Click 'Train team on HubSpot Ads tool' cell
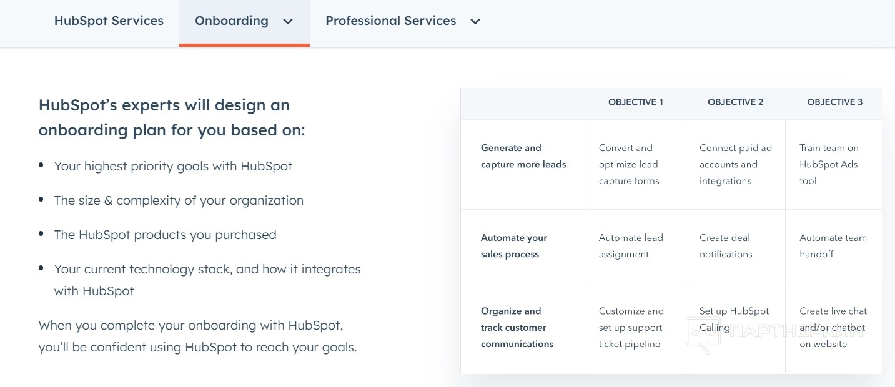The width and height of the screenshot is (895, 387). (829, 164)
